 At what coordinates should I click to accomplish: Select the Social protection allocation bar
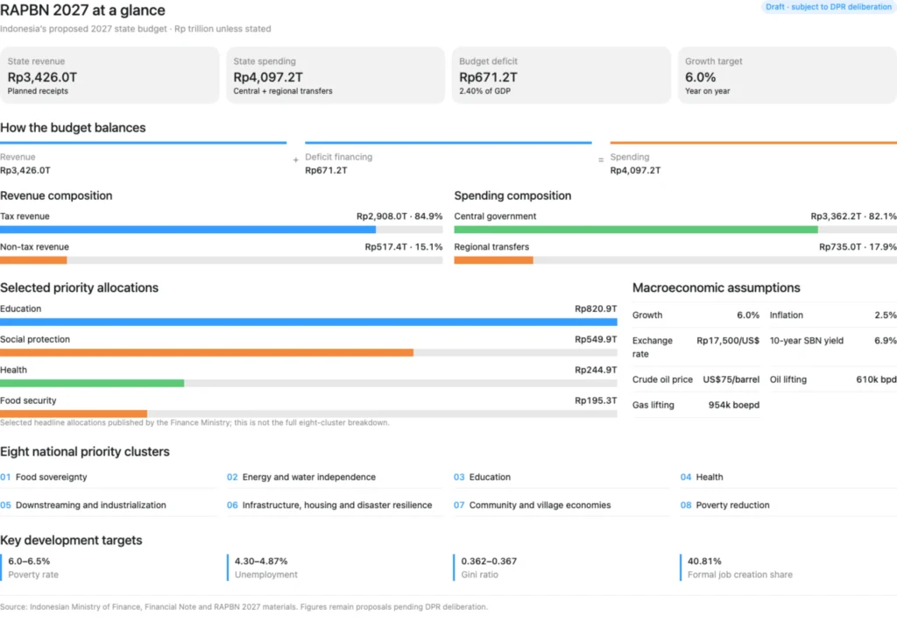click(207, 353)
